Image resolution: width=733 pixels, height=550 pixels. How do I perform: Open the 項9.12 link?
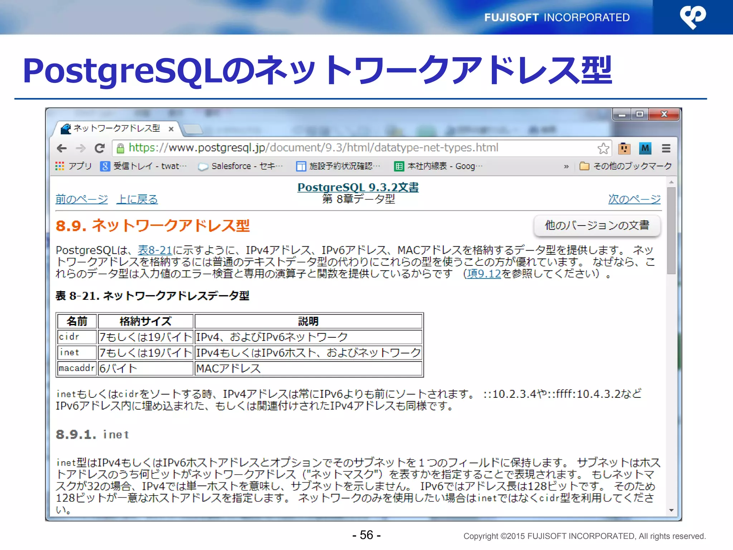point(484,274)
